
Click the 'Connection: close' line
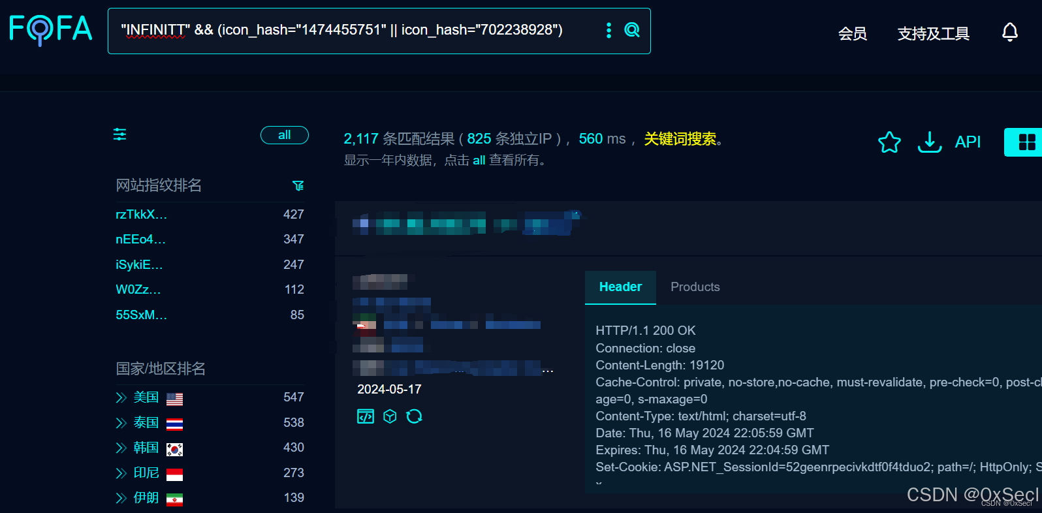646,349
